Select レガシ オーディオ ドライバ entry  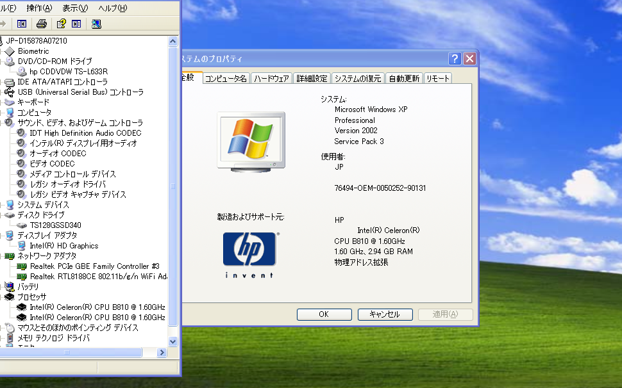(68, 184)
